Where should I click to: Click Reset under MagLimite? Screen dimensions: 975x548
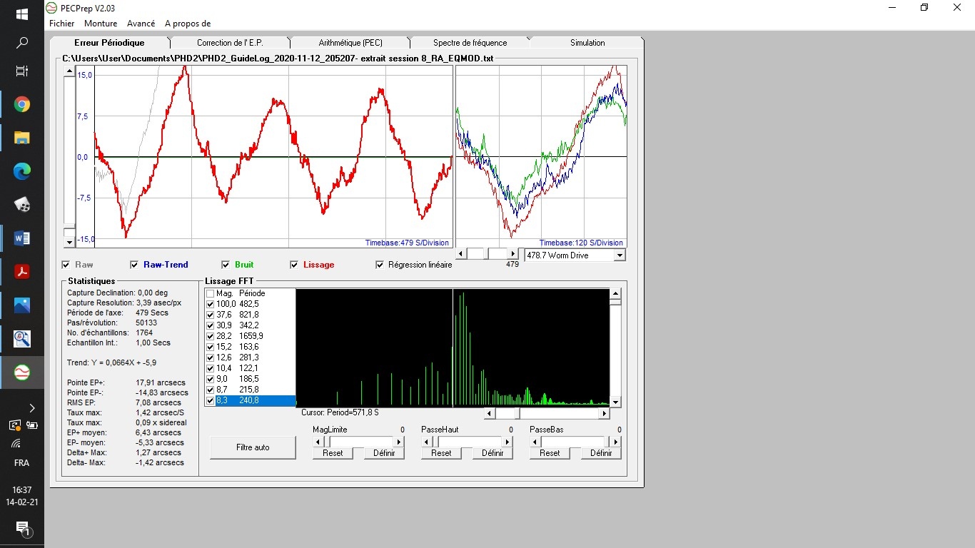coord(333,453)
